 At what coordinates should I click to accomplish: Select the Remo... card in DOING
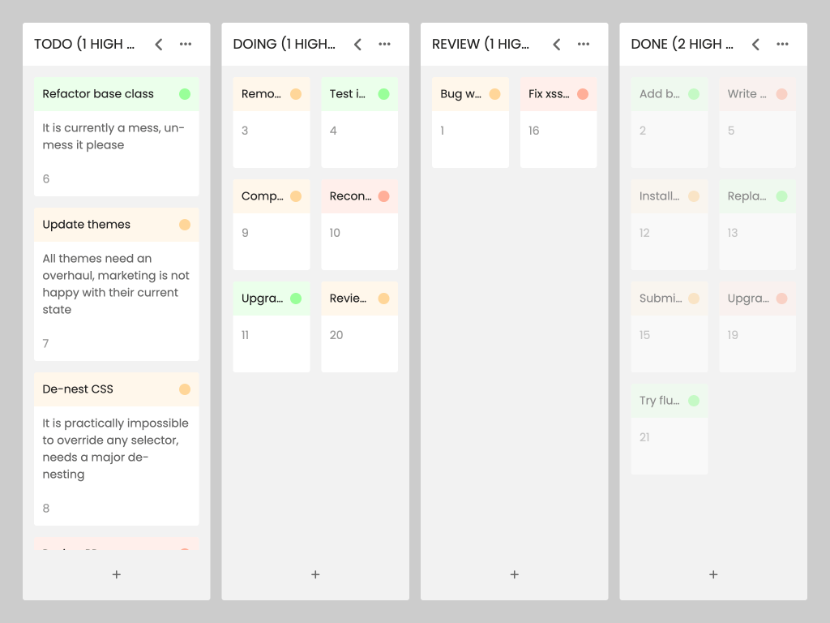pyautogui.click(x=272, y=122)
